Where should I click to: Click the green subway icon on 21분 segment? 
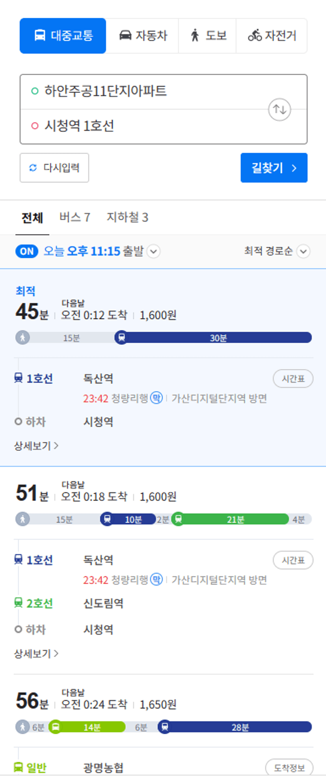pyautogui.click(x=179, y=519)
